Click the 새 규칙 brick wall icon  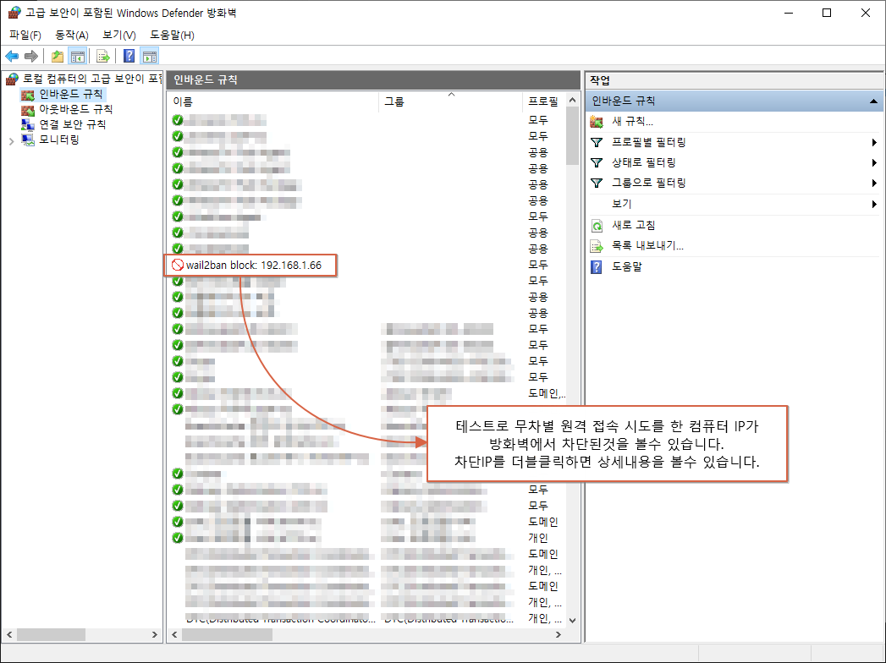[597, 122]
